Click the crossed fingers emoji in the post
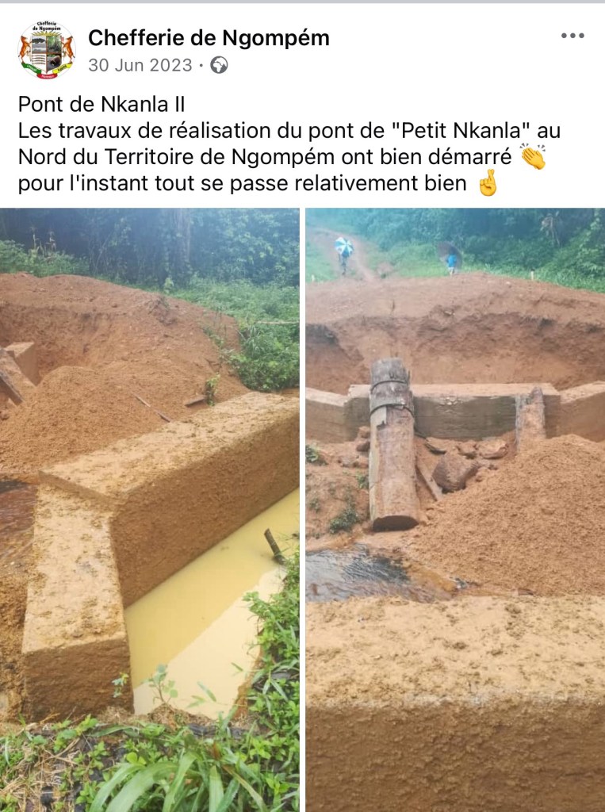This screenshot has width=605, height=812. point(488,183)
